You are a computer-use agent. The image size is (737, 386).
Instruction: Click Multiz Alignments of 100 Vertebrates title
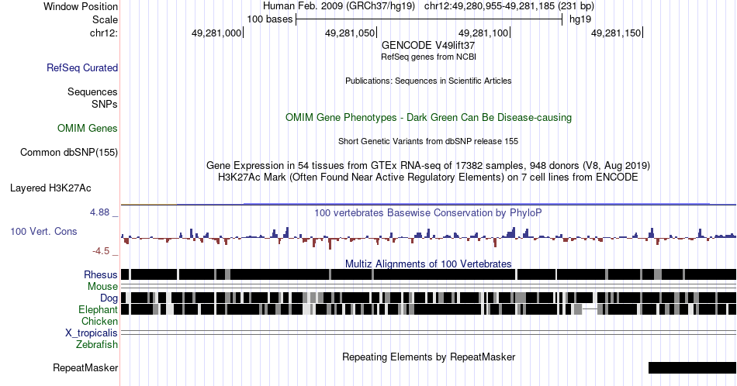(x=428, y=264)
